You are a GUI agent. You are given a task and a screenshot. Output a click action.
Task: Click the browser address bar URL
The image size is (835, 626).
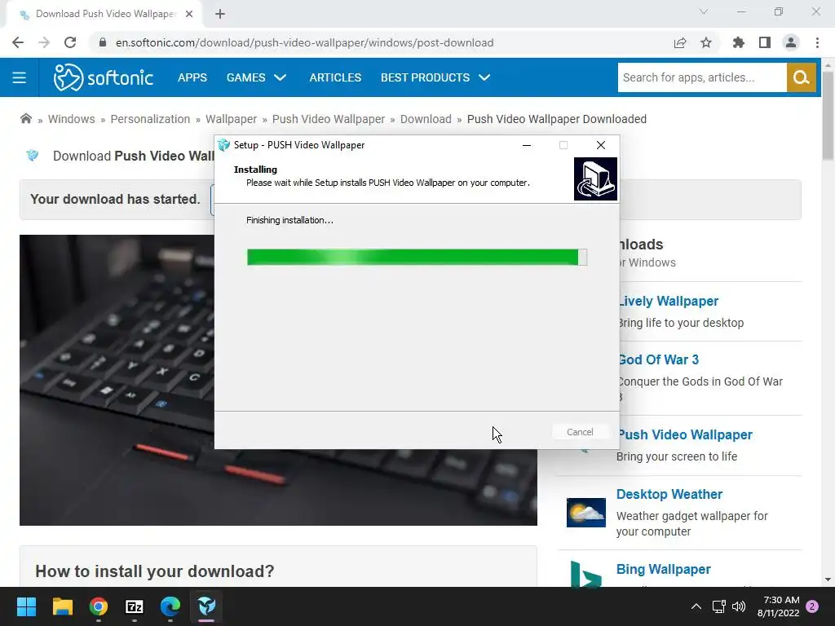pos(305,42)
